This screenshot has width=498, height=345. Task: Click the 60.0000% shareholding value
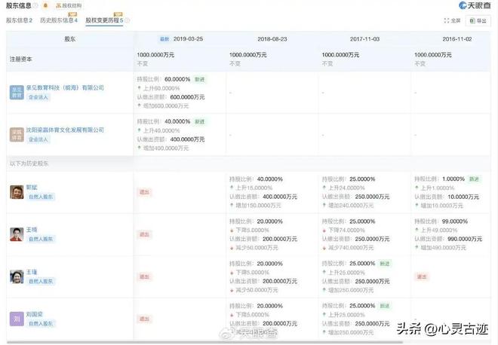tap(177, 79)
